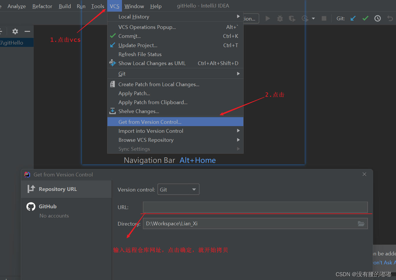Click the Profiler run icon
The height and width of the screenshot is (280, 396).
click(305, 19)
